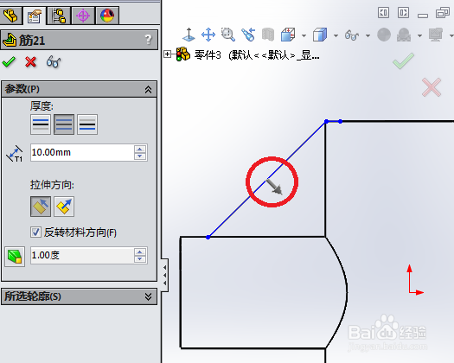
Task: Select normal-to-sketch extrusion direction
Action: pos(64,207)
